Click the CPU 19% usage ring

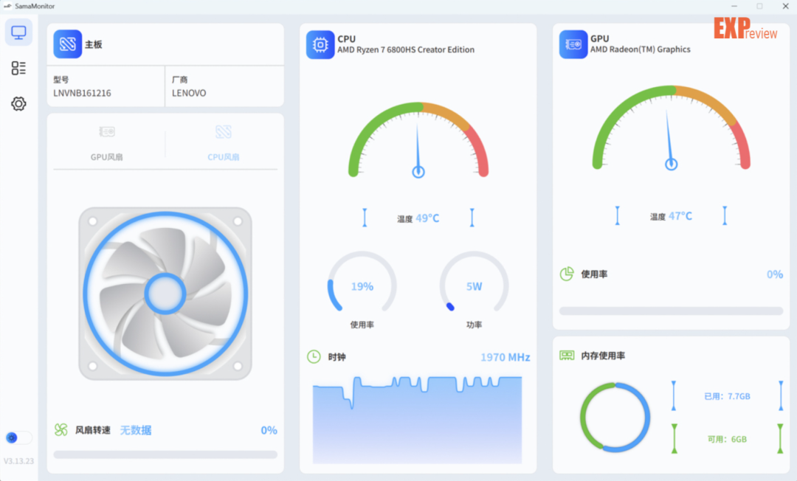click(x=362, y=283)
